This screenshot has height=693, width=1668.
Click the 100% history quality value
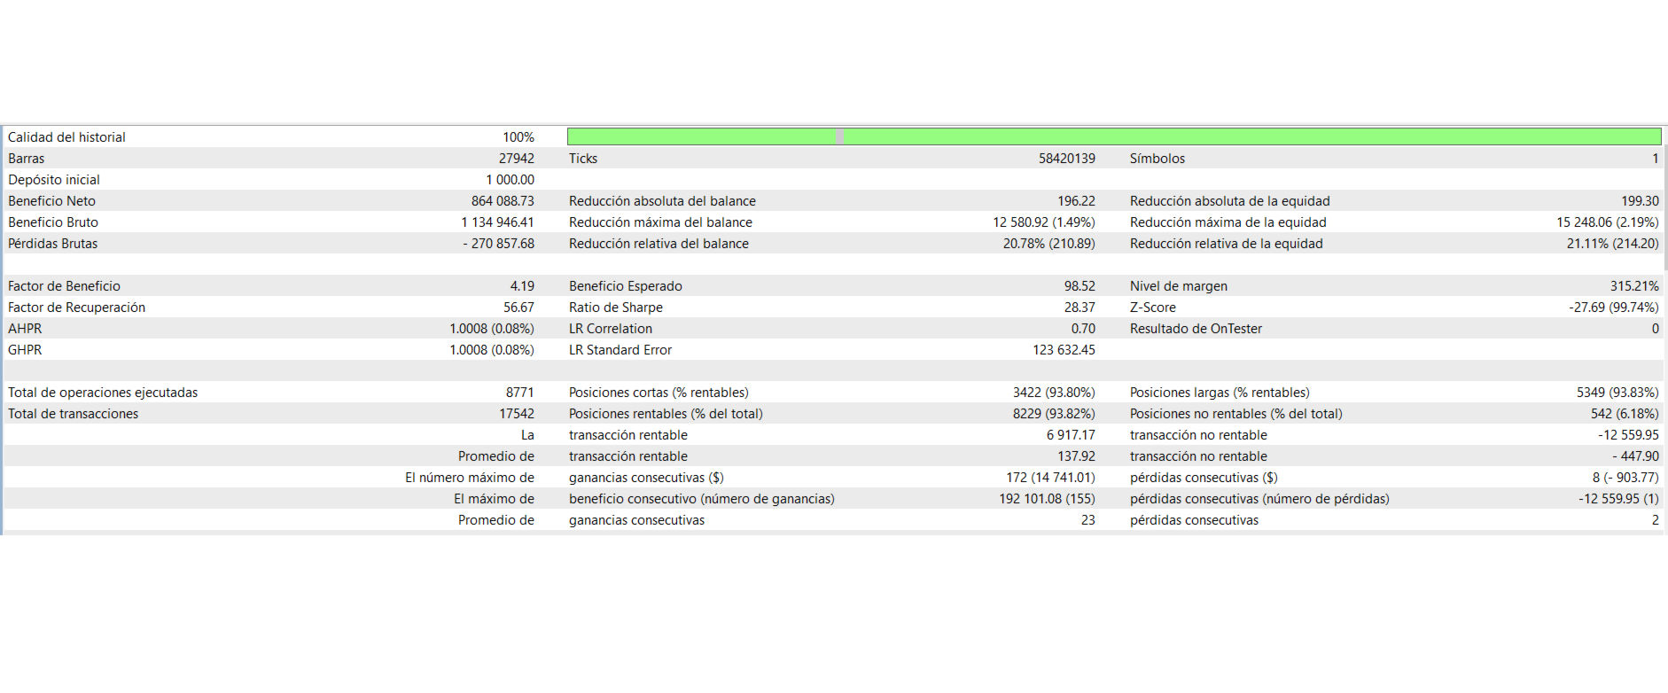coord(518,137)
